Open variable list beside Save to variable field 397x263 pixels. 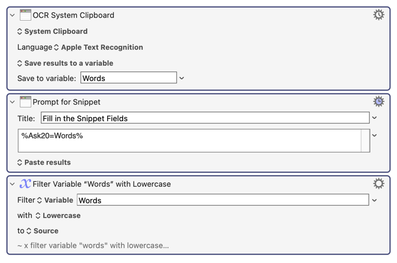click(182, 78)
